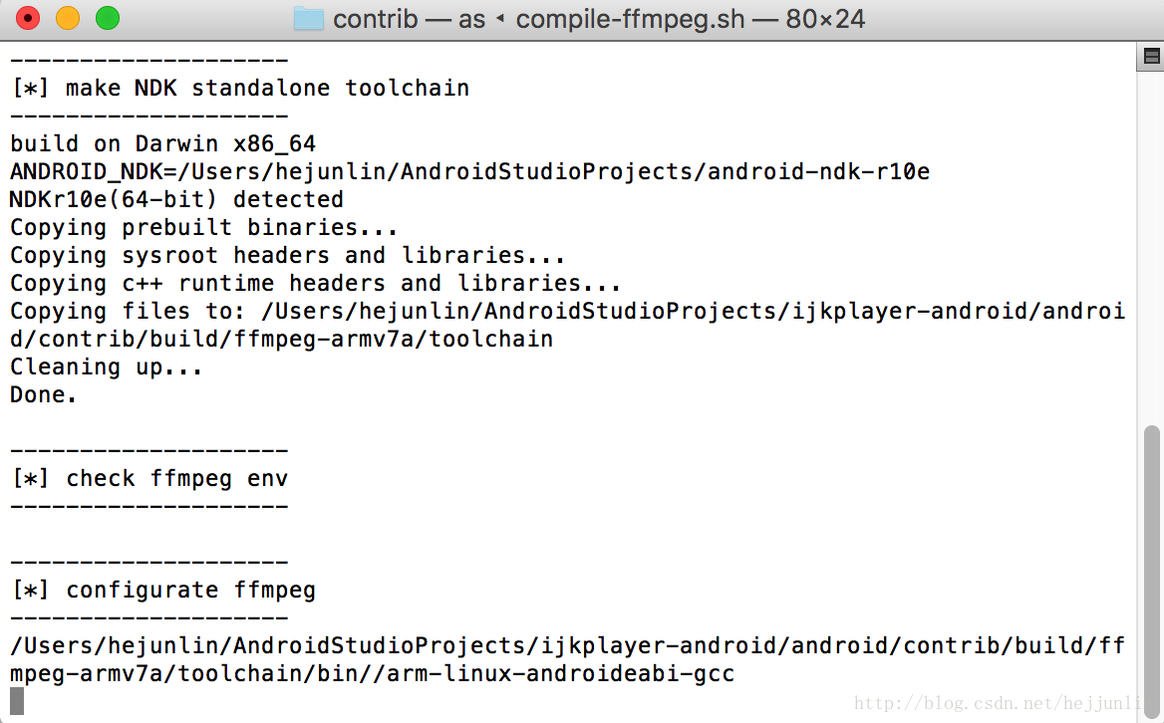Click the 'check ffmpeg env' heading
The width and height of the screenshot is (1164, 723).
176,479
